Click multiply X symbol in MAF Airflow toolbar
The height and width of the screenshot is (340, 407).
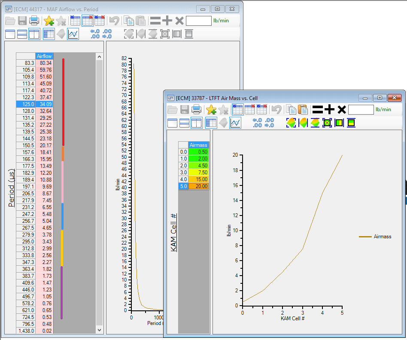tap(179, 21)
